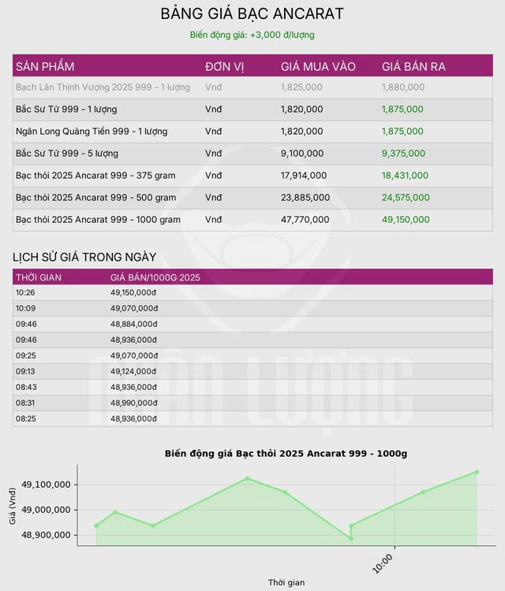Click the 24,575,000 selling price
505x591 pixels.
click(x=406, y=198)
